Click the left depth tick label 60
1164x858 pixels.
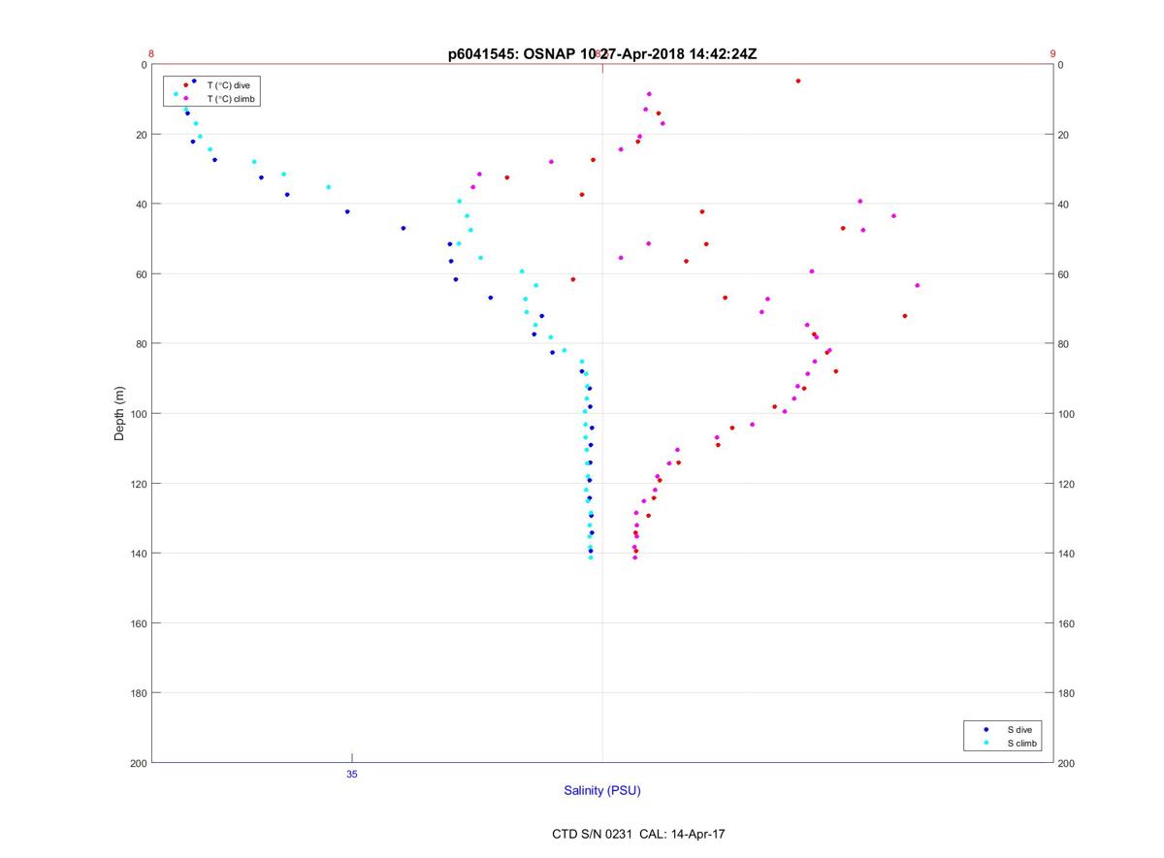pyautogui.click(x=141, y=274)
